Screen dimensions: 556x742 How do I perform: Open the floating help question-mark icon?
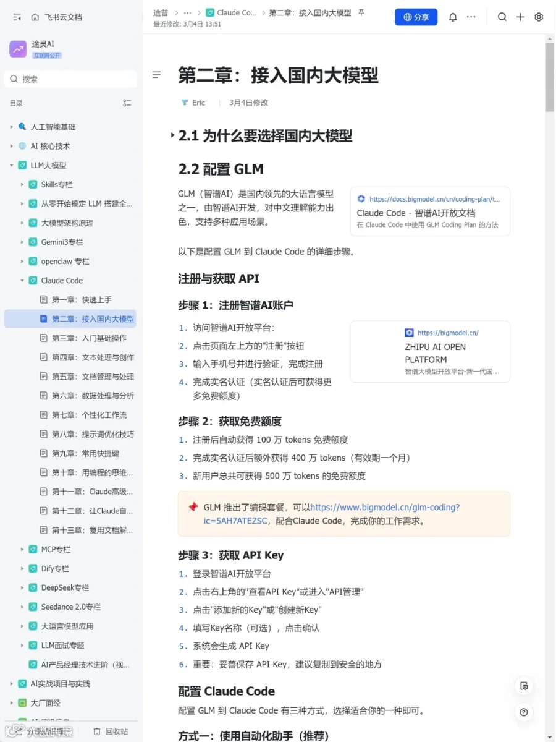click(524, 712)
